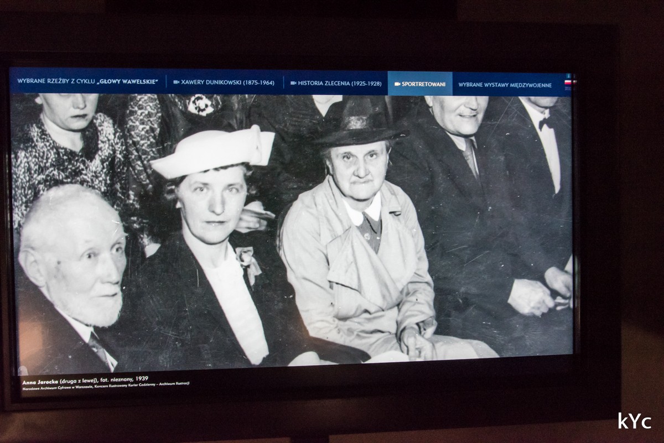
Task: Select the caption "Anna Jarocka (druga z lewej)"
Action: pos(61,382)
